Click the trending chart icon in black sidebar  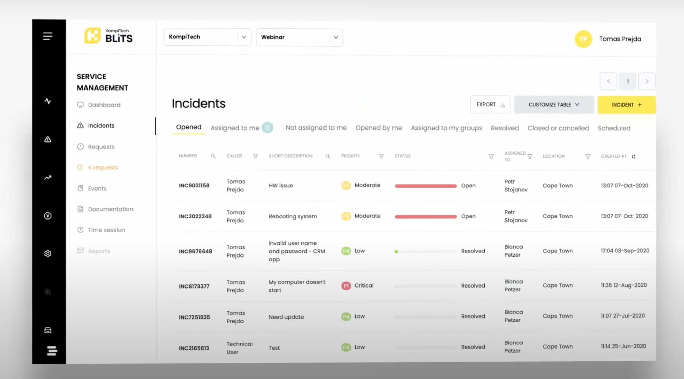[48, 178]
